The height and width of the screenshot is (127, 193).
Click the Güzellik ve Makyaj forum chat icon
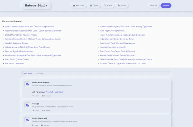coord(27,84)
